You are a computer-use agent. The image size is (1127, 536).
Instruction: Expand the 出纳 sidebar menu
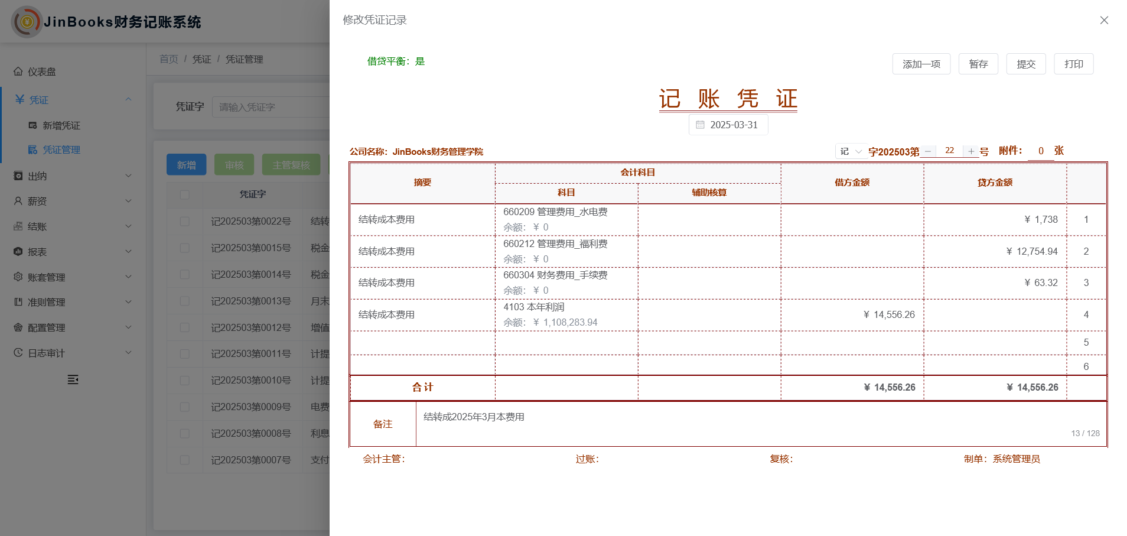(x=72, y=176)
